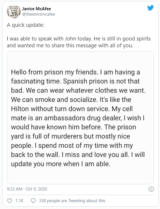
Task: Click 'mate is an ambassadors drug dealer' line
Action: coord(78,118)
